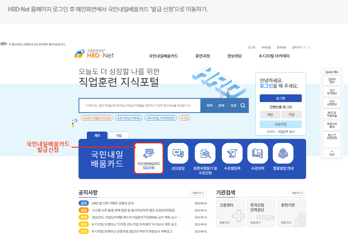Open notice 시스템 오류 출결 장애 알림
Screen dimensions: 348x247
tap(133, 210)
